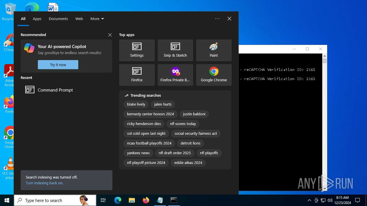Open Microsoft Edge from taskbar
The width and height of the screenshot is (367, 206).
click(118, 200)
